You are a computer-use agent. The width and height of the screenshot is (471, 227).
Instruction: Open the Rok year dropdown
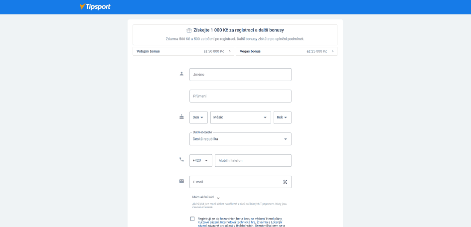click(x=283, y=117)
